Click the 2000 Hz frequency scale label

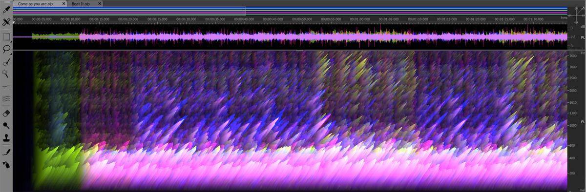(x=574, y=91)
